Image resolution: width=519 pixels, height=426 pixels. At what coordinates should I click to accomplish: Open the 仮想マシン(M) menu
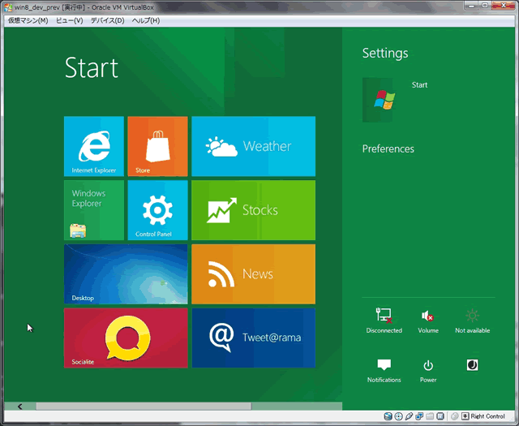[x=28, y=20]
